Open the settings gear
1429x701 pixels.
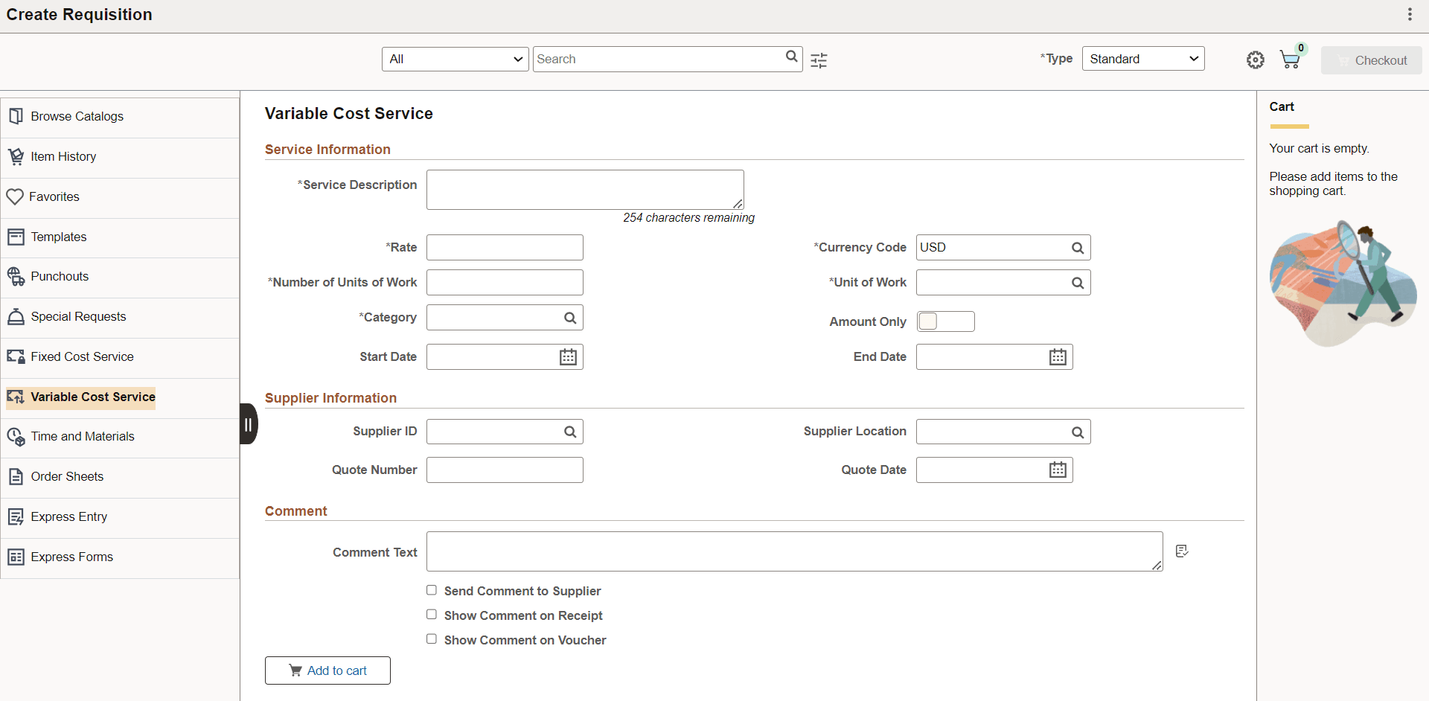(1256, 60)
